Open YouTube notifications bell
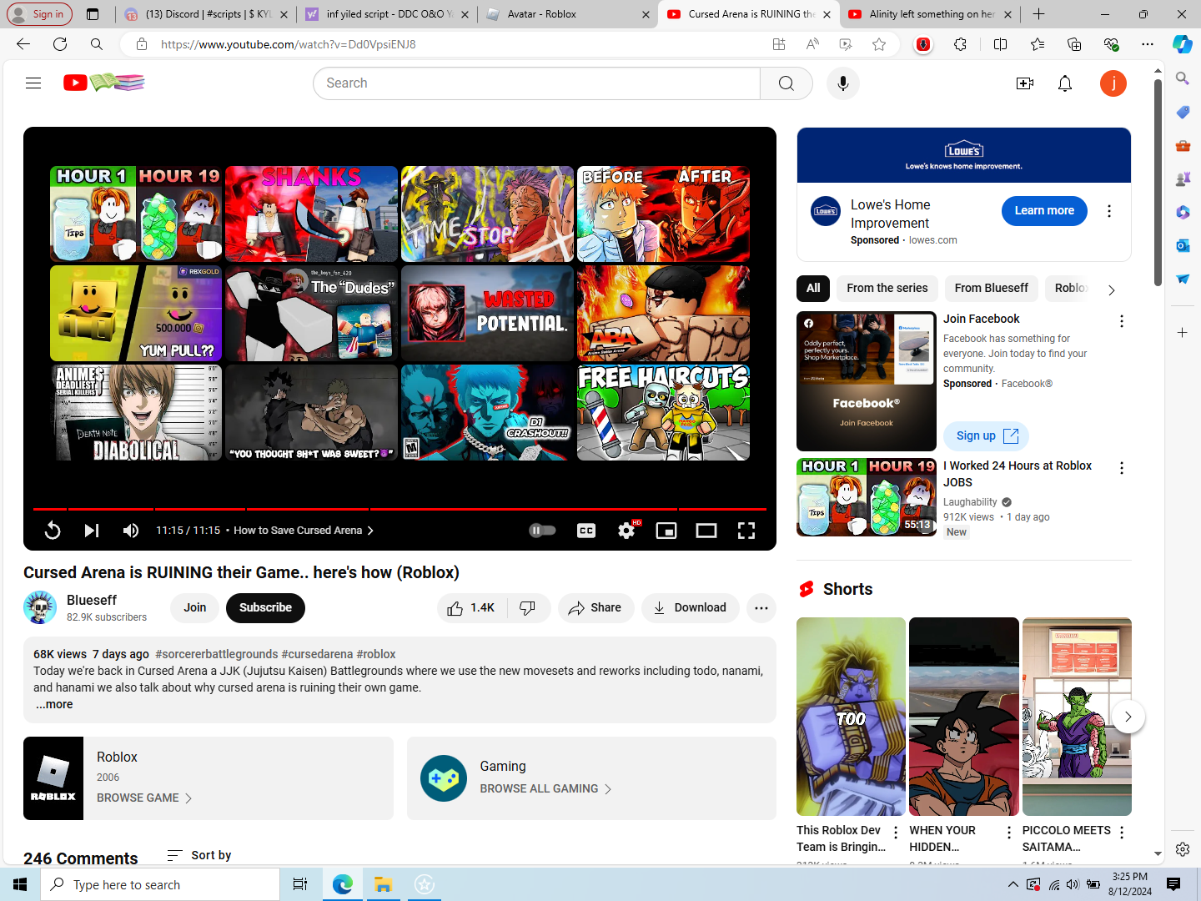Viewport: 1201px width, 901px height. click(x=1065, y=83)
